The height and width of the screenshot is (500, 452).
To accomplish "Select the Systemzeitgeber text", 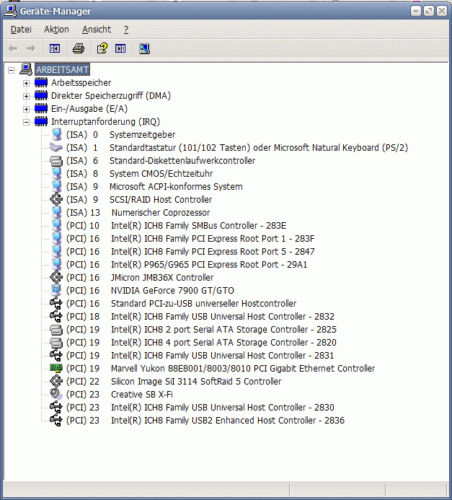I will pos(143,135).
